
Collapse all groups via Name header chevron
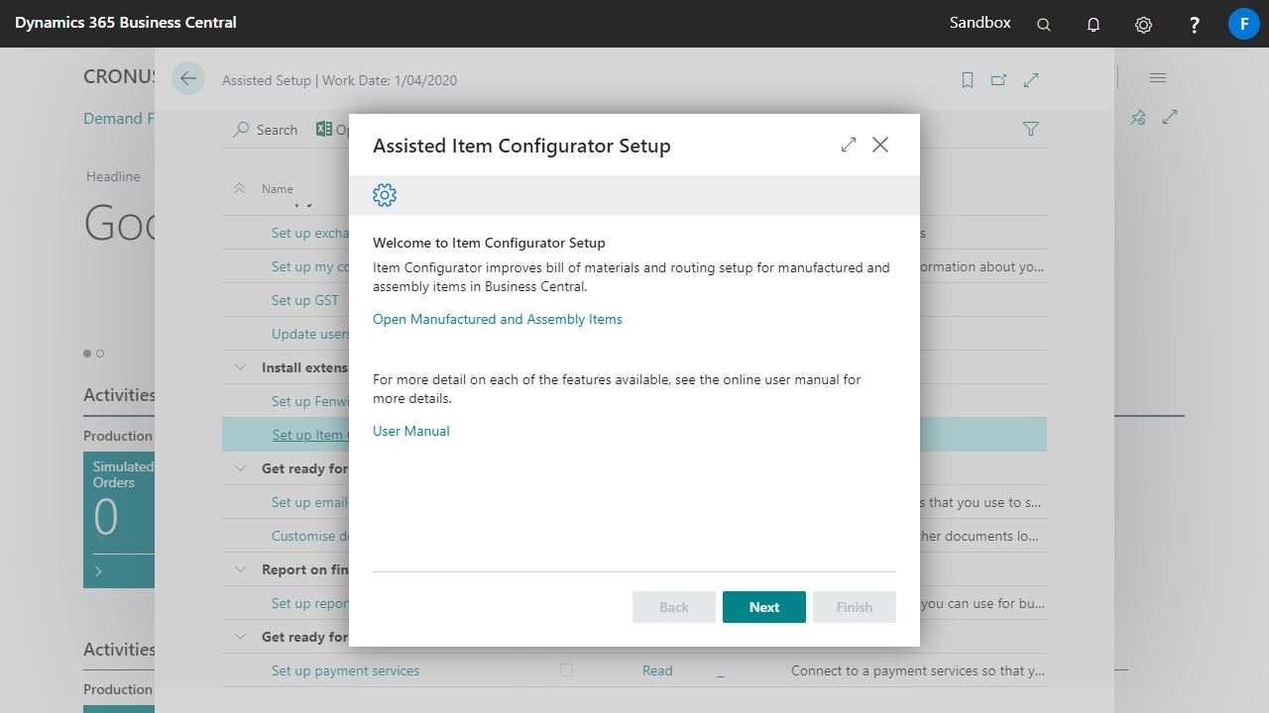tap(239, 188)
